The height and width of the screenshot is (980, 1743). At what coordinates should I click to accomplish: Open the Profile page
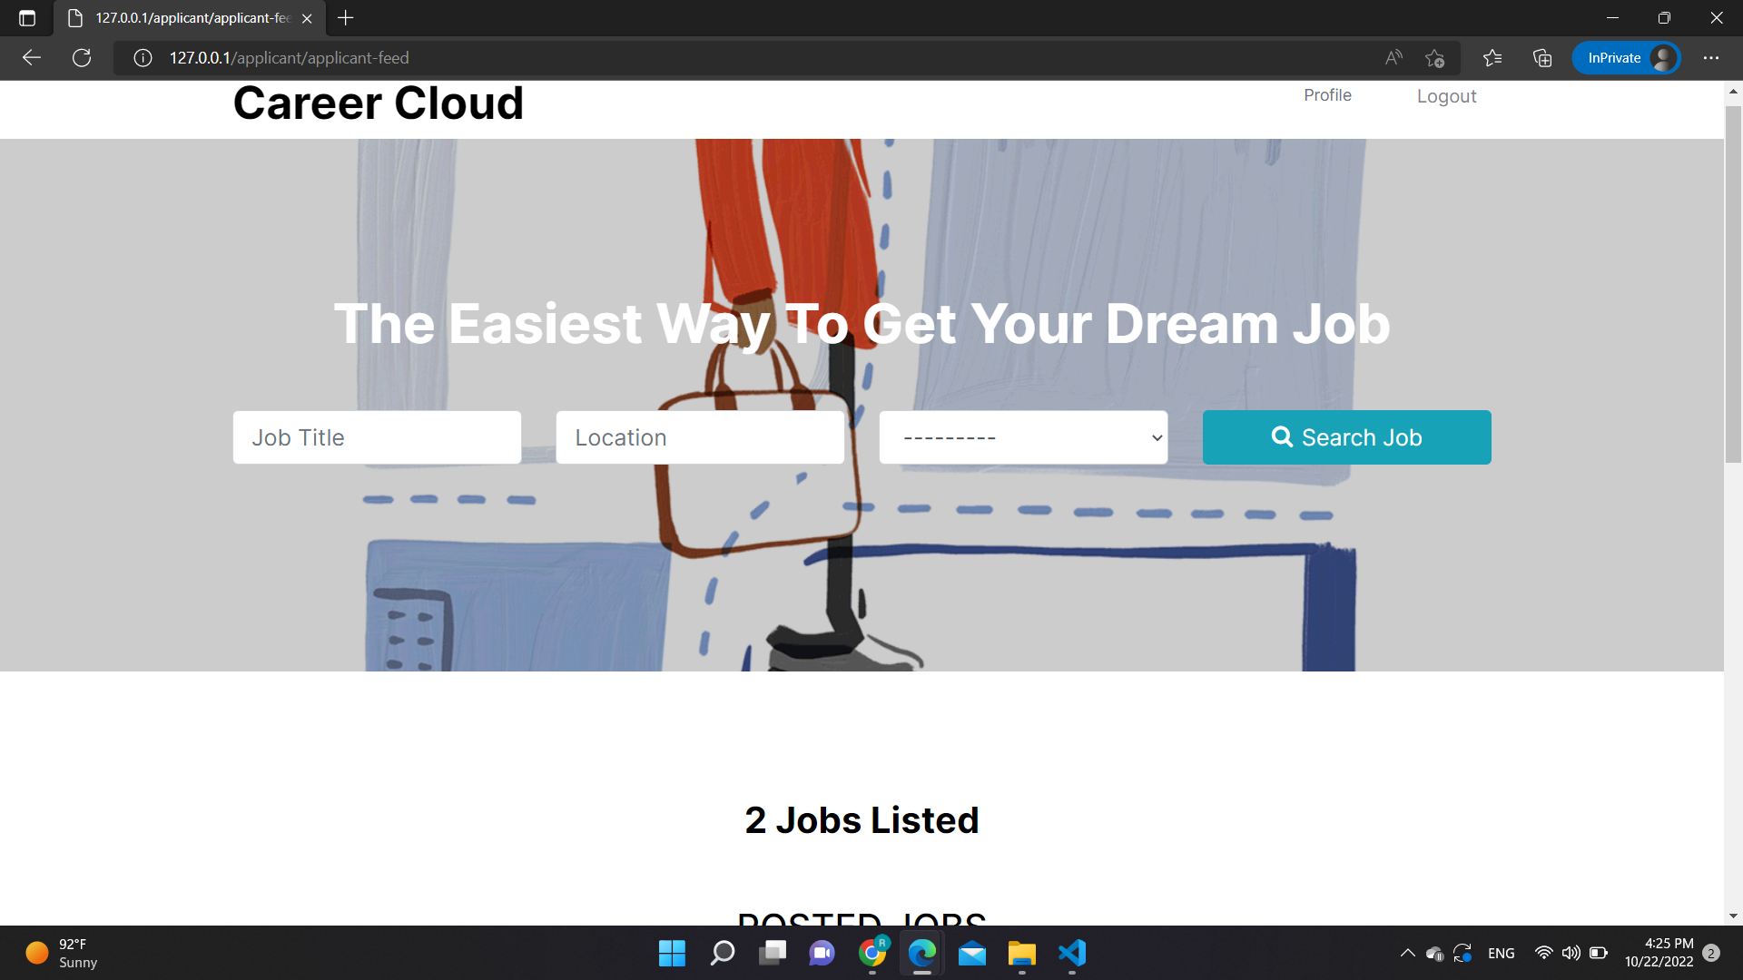tap(1327, 94)
